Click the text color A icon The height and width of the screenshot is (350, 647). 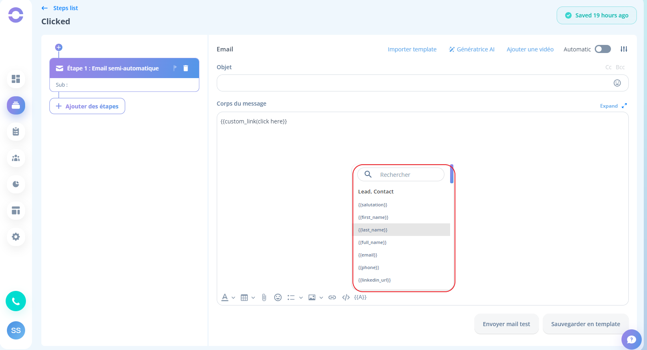(225, 297)
